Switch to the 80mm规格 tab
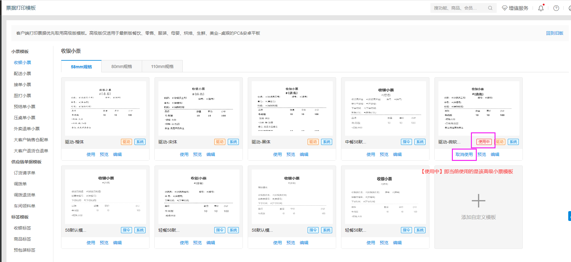 pyautogui.click(x=122, y=66)
